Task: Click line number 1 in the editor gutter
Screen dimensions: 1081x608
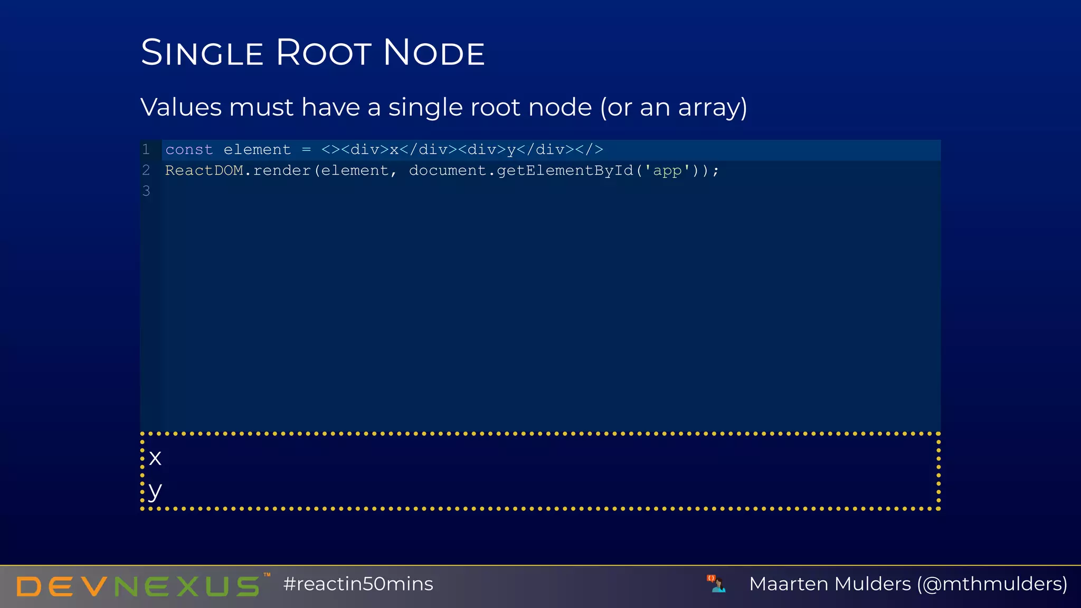Action: point(146,150)
